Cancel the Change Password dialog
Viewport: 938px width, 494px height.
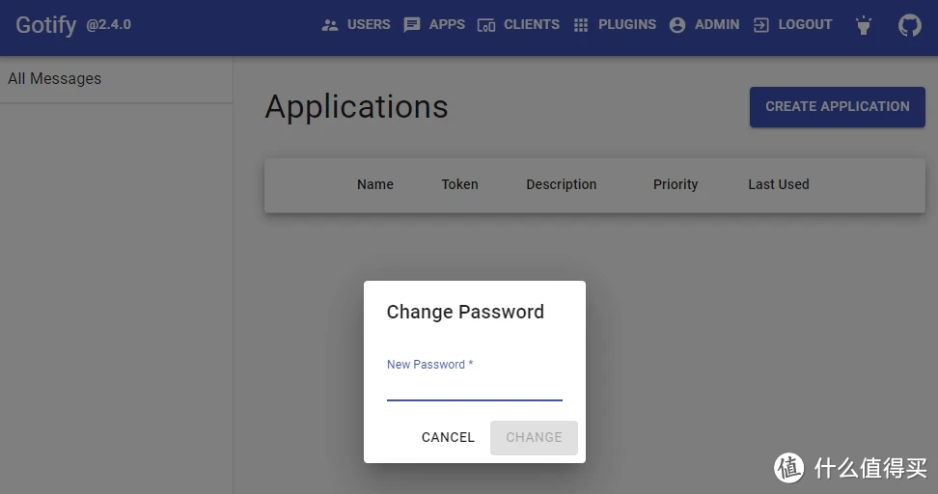(x=448, y=437)
